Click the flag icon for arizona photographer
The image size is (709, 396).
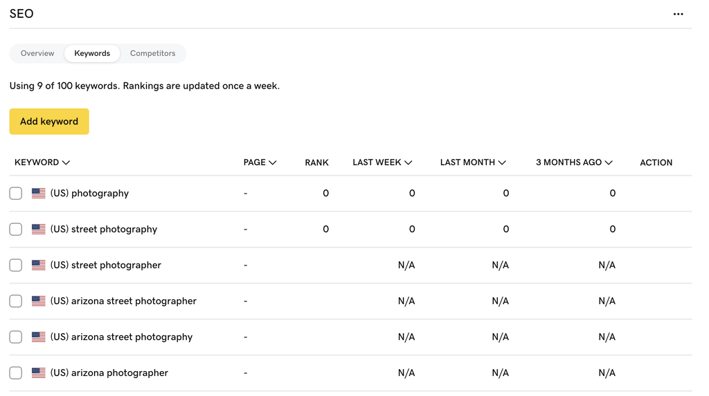coord(39,373)
